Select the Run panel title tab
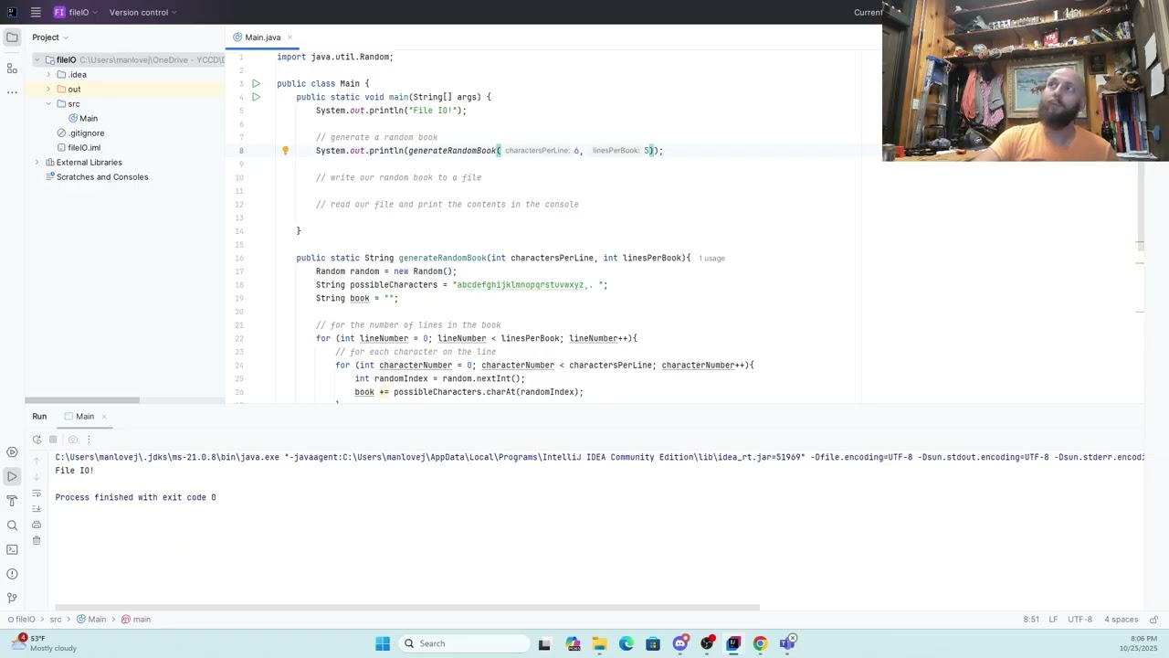The height and width of the screenshot is (658, 1169). coord(39,417)
